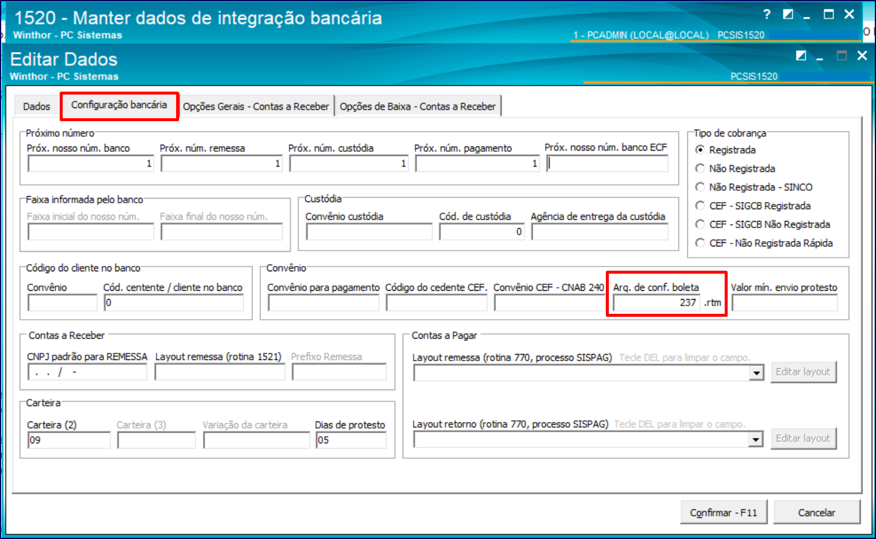Focus Próx. núm. remessa field
This screenshot has height=539, width=876.
coord(222,164)
